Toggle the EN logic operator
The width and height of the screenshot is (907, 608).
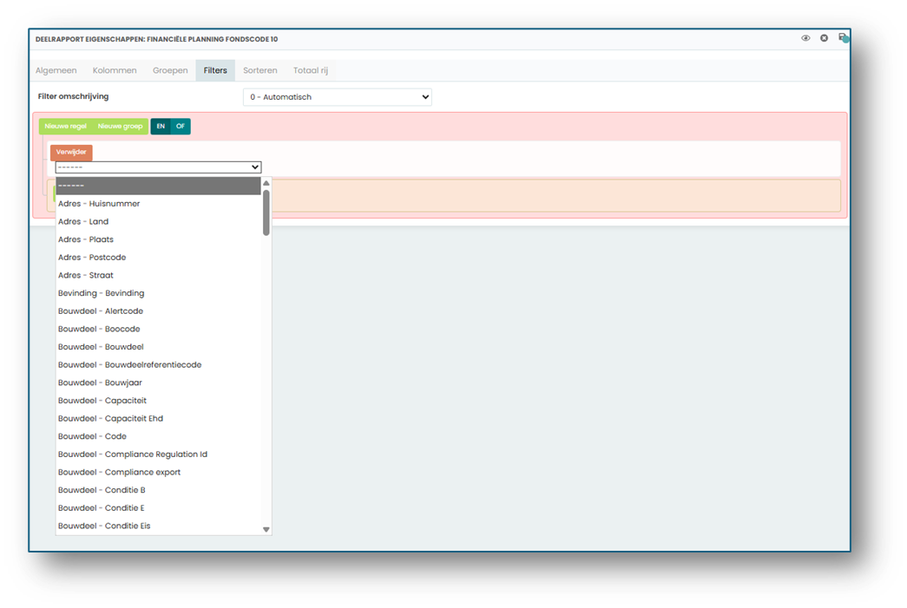[x=161, y=126]
